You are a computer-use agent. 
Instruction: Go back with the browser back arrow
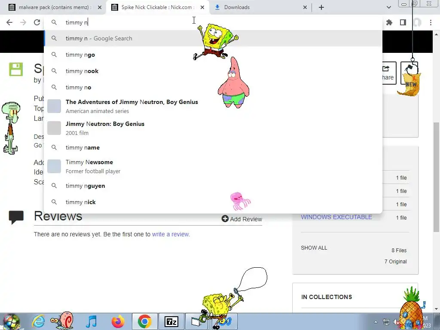pyautogui.click(x=9, y=22)
